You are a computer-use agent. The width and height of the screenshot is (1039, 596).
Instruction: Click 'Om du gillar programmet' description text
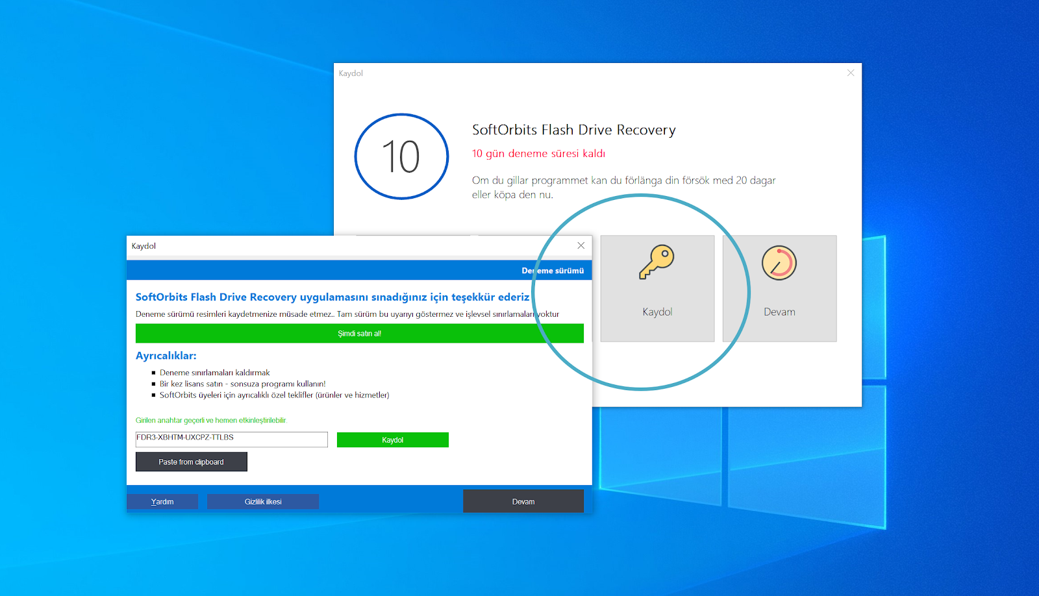pos(624,187)
